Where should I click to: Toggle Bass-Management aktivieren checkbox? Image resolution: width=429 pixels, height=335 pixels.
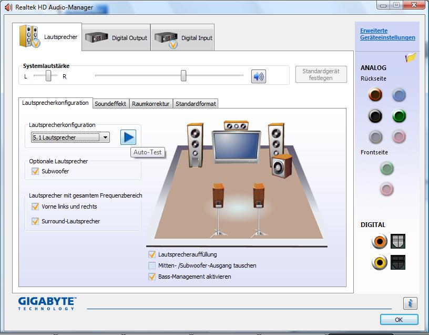(152, 277)
